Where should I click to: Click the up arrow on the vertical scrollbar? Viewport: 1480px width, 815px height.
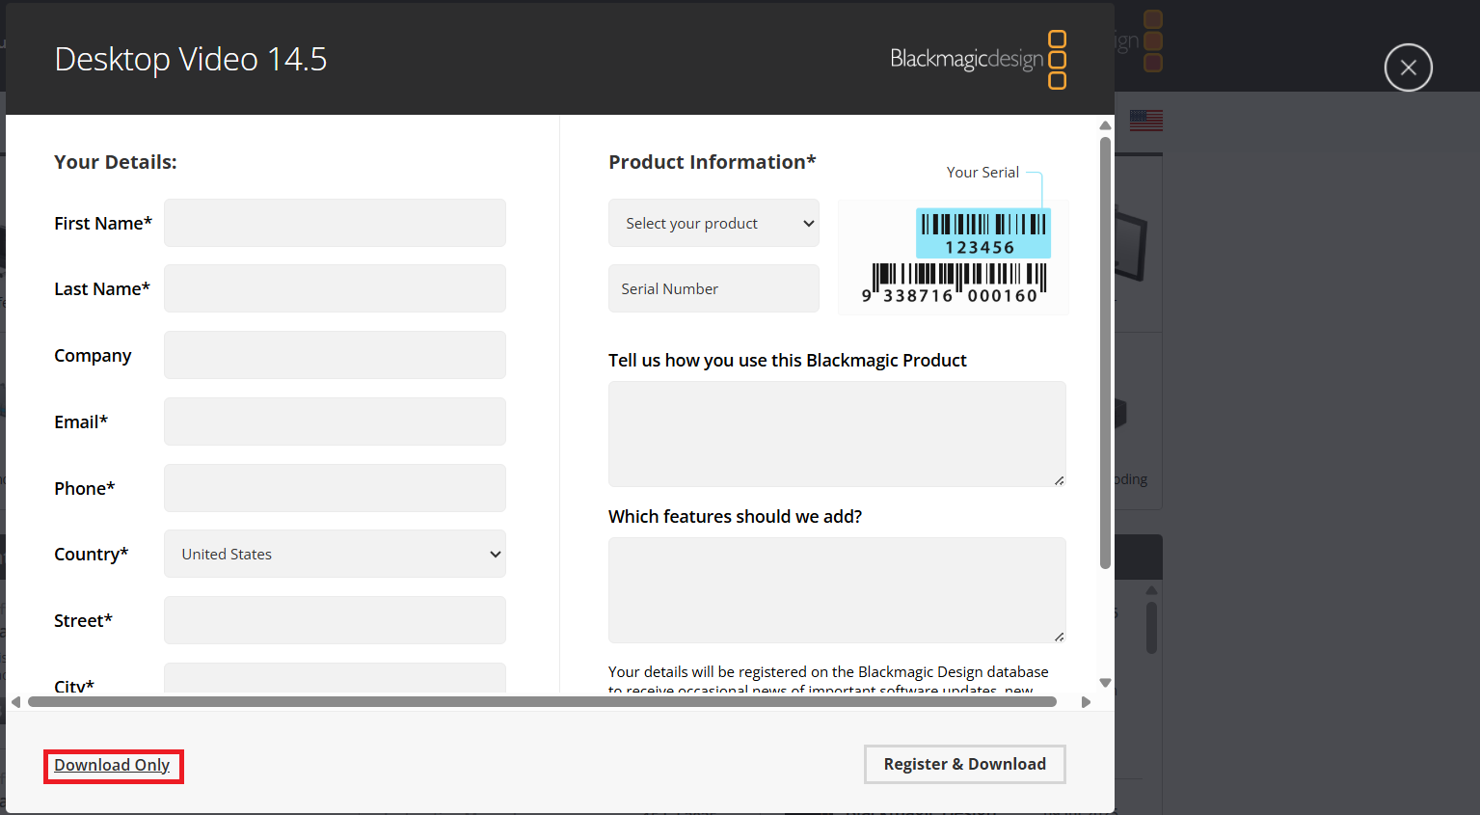pyautogui.click(x=1103, y=123)
